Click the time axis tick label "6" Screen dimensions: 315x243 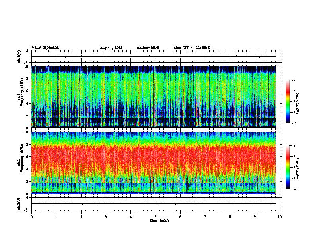pyautogui.click(x=181, y=217)
